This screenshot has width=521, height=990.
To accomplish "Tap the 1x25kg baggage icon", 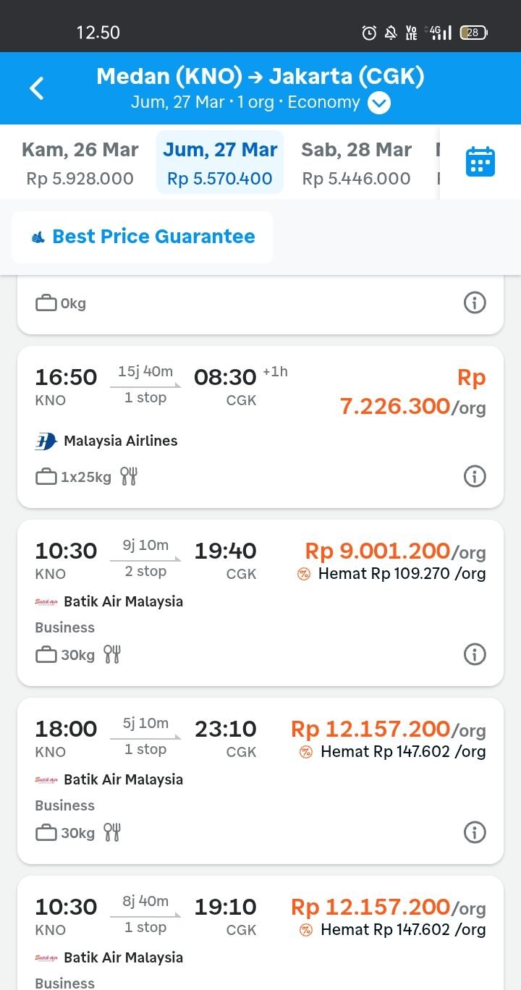I will point(46,477).
